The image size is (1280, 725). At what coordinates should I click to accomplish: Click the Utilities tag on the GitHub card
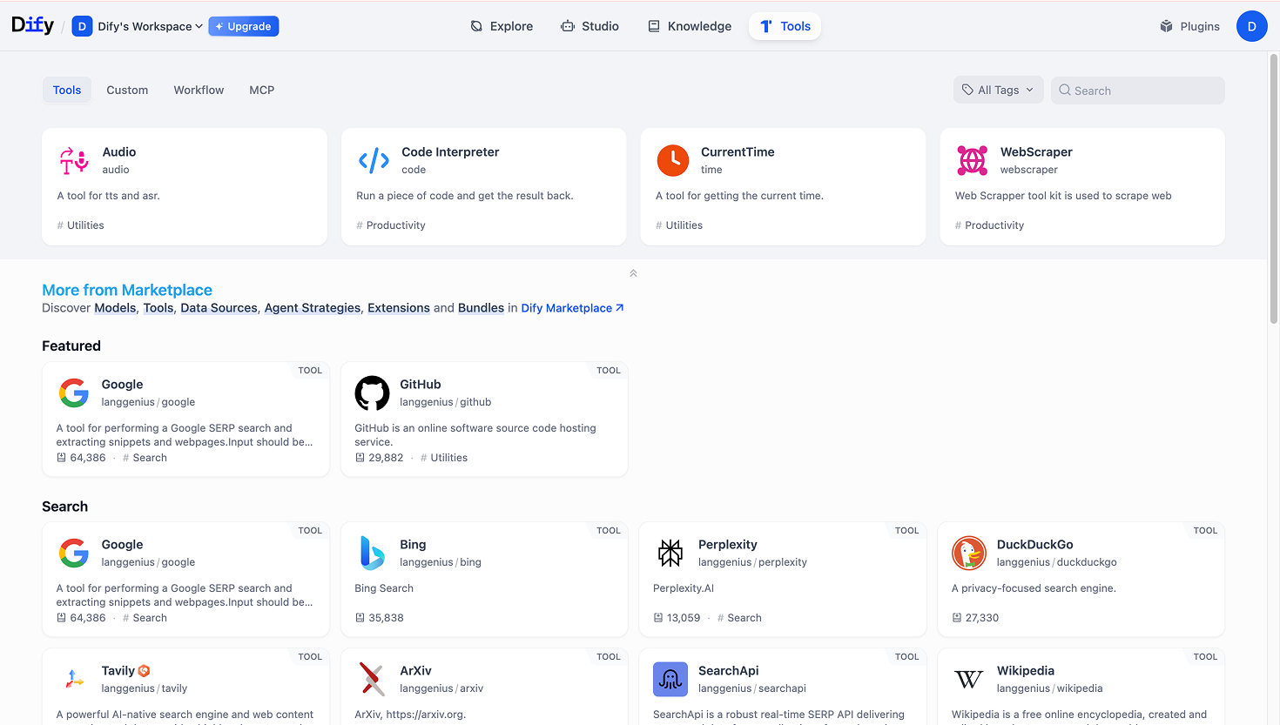[444, 458]
